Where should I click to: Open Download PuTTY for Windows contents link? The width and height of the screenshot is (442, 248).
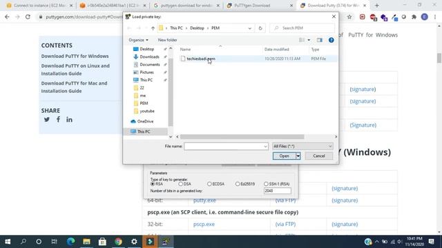75,56
